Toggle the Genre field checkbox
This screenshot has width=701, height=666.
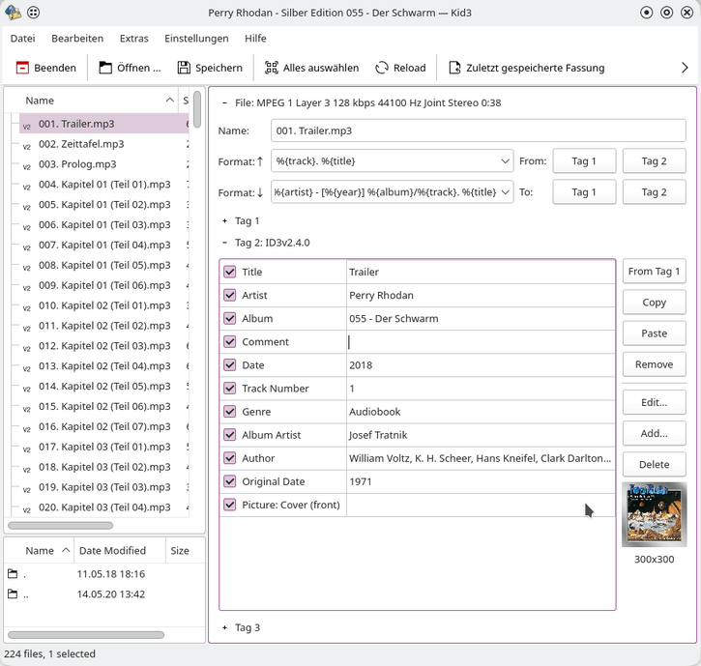click(230, 411)
